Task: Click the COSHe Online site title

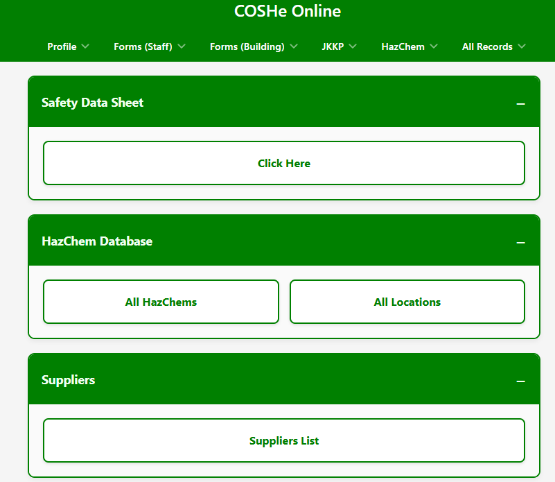Action: [287, 12]
